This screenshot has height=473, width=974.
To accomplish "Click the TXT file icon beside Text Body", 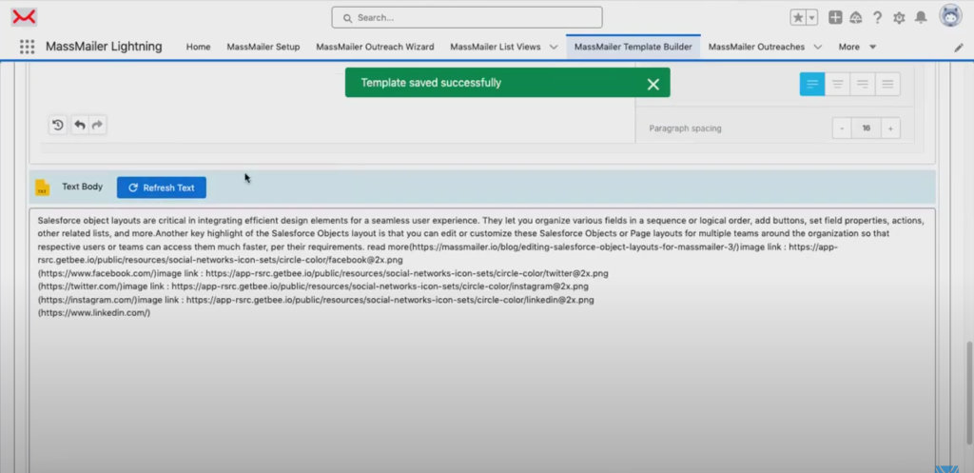I will point(42,187).
